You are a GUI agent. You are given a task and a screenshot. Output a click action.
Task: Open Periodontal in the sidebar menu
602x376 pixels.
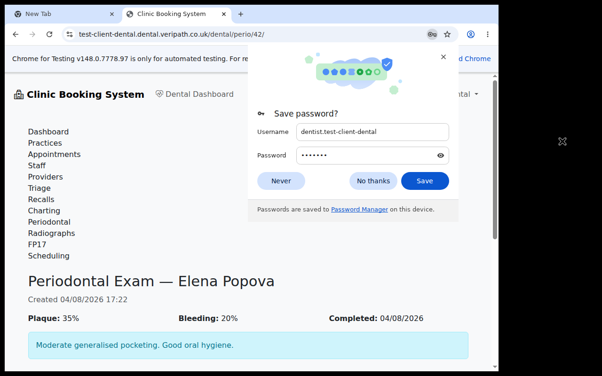49,222
